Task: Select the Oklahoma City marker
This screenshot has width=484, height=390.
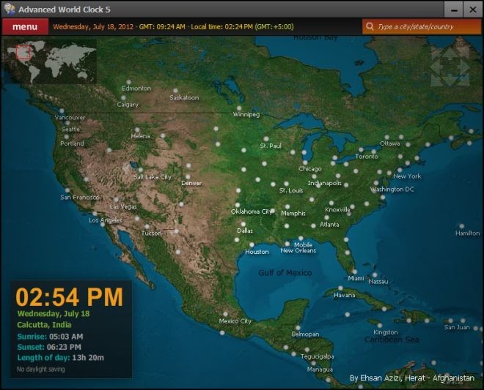Action: pyautogui.click(x=238, y=205)
